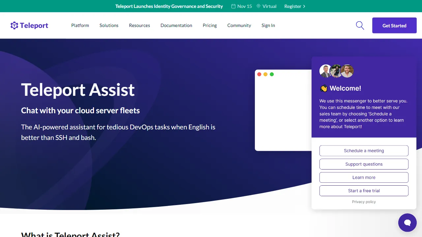Open the Identity Governance announcement text

[x=169, y=6]
